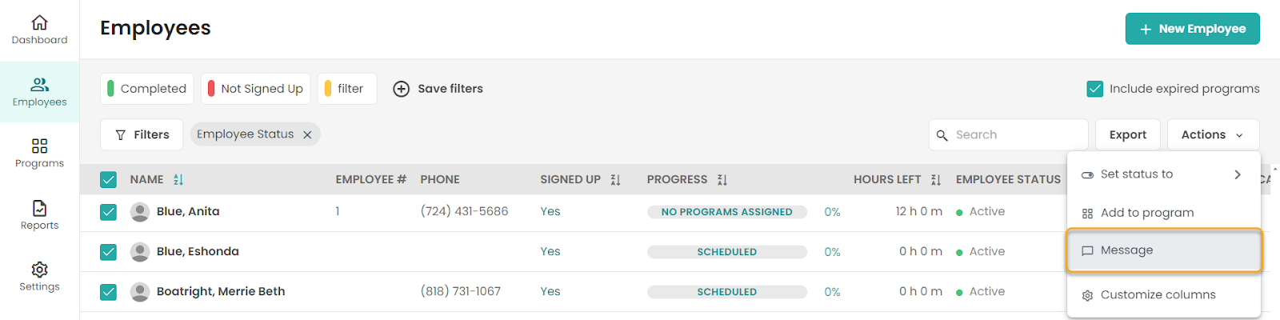The width and height of the screenshot is (1280, 320).
Task: Apply the green Completed saved filter
Action: coord(147,89)
